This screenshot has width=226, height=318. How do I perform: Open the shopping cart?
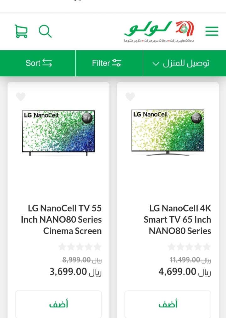click(x=21, y=31)
